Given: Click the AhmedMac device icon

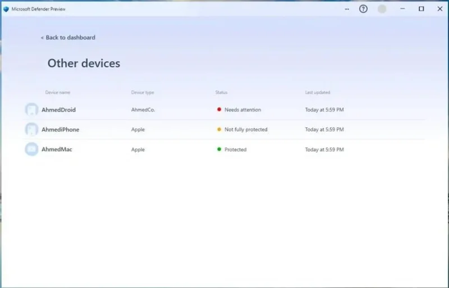Looking at the screenshot, I should point(31,149).
